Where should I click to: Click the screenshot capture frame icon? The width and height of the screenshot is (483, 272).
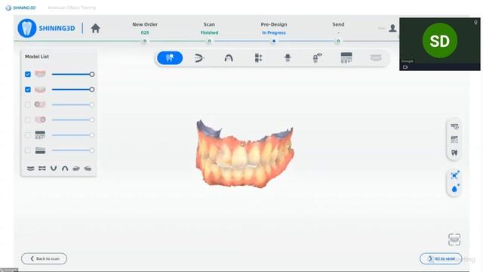pyautogui.click(x=454, y=240)
